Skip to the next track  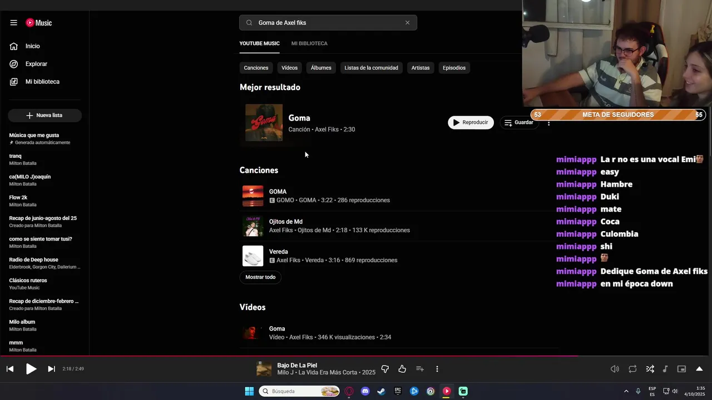pos(51,369)
